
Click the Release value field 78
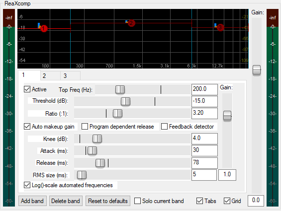point(204,163)
